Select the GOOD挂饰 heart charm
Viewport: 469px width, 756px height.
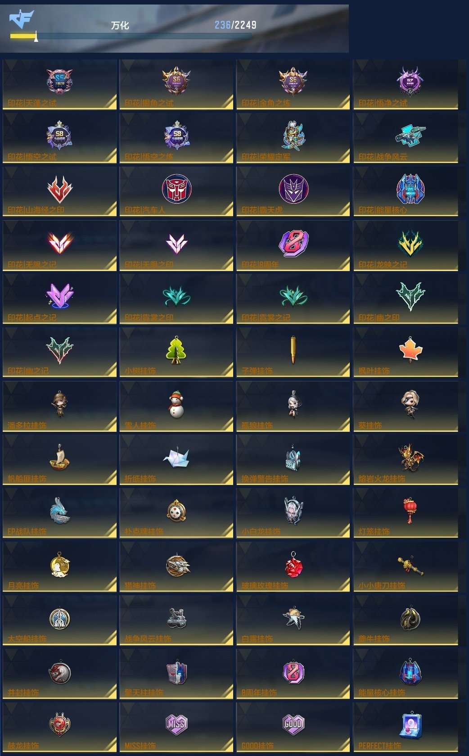point(293,724)
